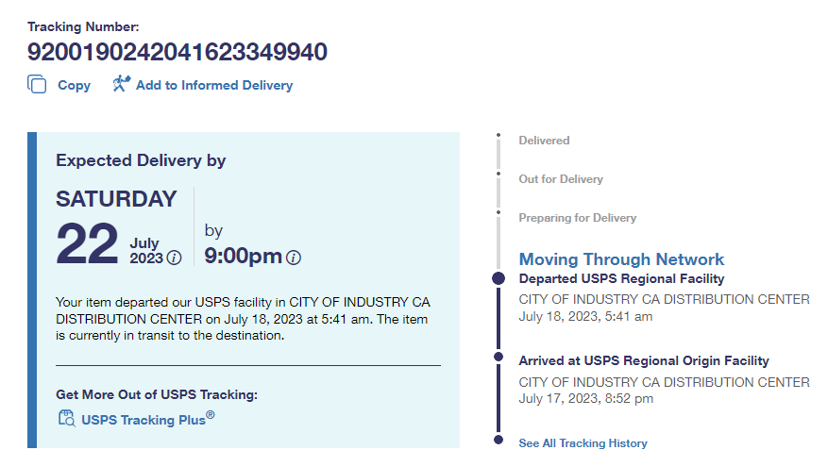Select the tracking number text
Image resolution: width=828 pixels, height=450 pixels.
pos(177,52)
